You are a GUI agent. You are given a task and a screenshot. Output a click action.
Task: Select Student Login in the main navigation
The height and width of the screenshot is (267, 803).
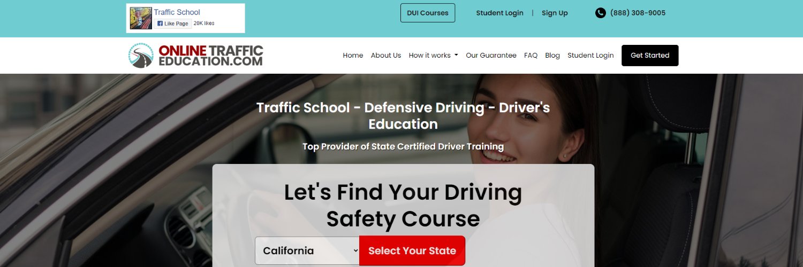pos(590,56)
